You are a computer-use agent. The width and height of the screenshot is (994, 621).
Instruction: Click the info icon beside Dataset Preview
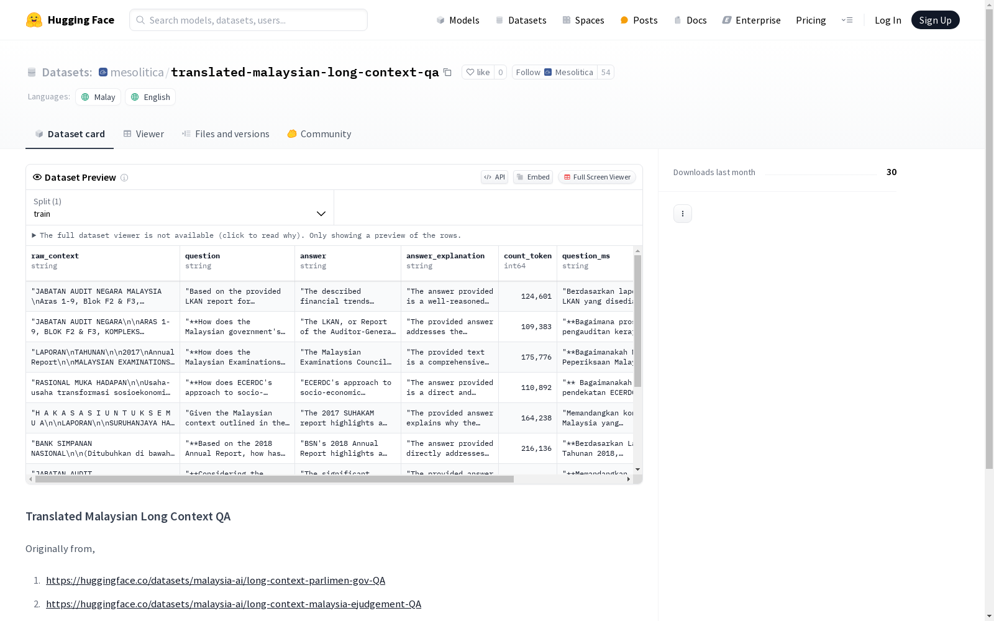[x=124, y=178]
